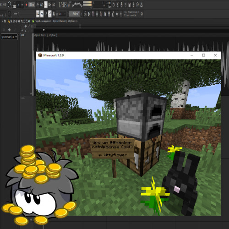Image resolution: width=229 pixels, height=229 pixels.
Task: Select the playlist playback speaker tool
Action: [29, 21]
